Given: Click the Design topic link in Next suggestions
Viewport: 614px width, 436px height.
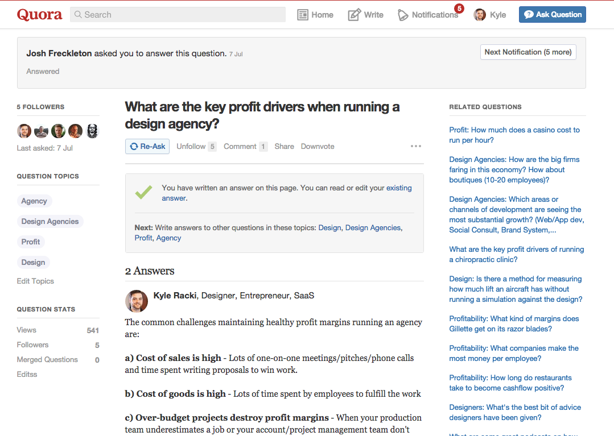Looking at the screenshot, I should (x=329, y=227).
